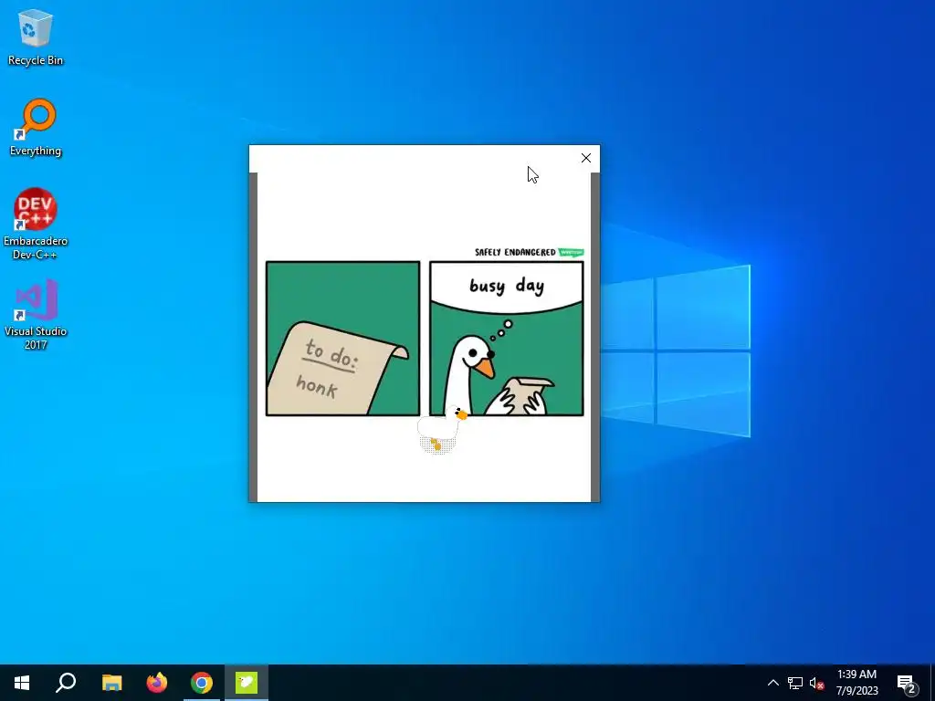
Task: Open the notification center icon
Action: click(907, 683)
